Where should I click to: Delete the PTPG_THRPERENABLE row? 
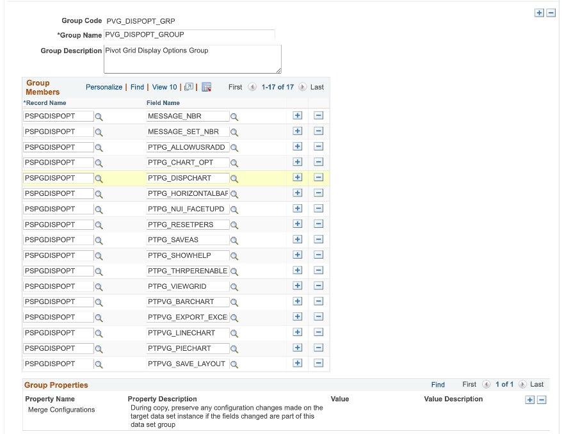click(318, 270)
